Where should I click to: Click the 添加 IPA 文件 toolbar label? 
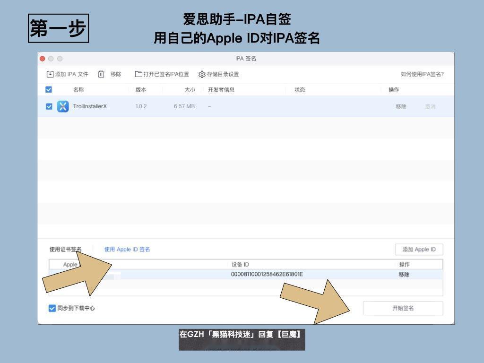coord(72,74)
